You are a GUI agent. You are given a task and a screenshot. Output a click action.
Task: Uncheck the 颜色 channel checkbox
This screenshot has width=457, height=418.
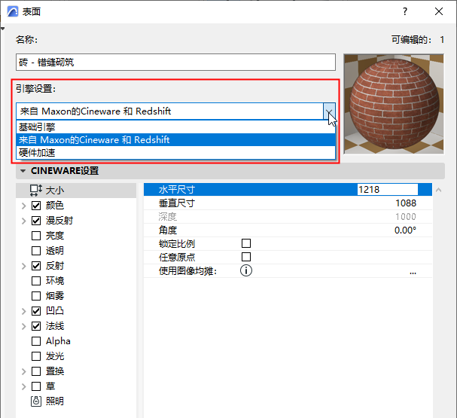(36, 206)
